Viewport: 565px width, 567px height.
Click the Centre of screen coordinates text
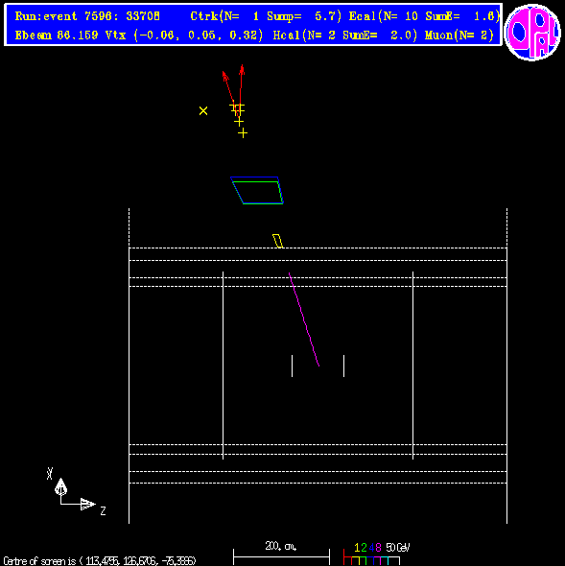click(100, 561)
